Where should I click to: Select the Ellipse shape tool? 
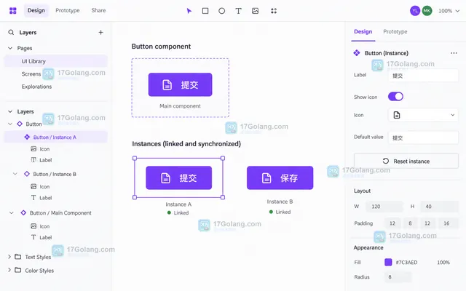click(221, 11)
